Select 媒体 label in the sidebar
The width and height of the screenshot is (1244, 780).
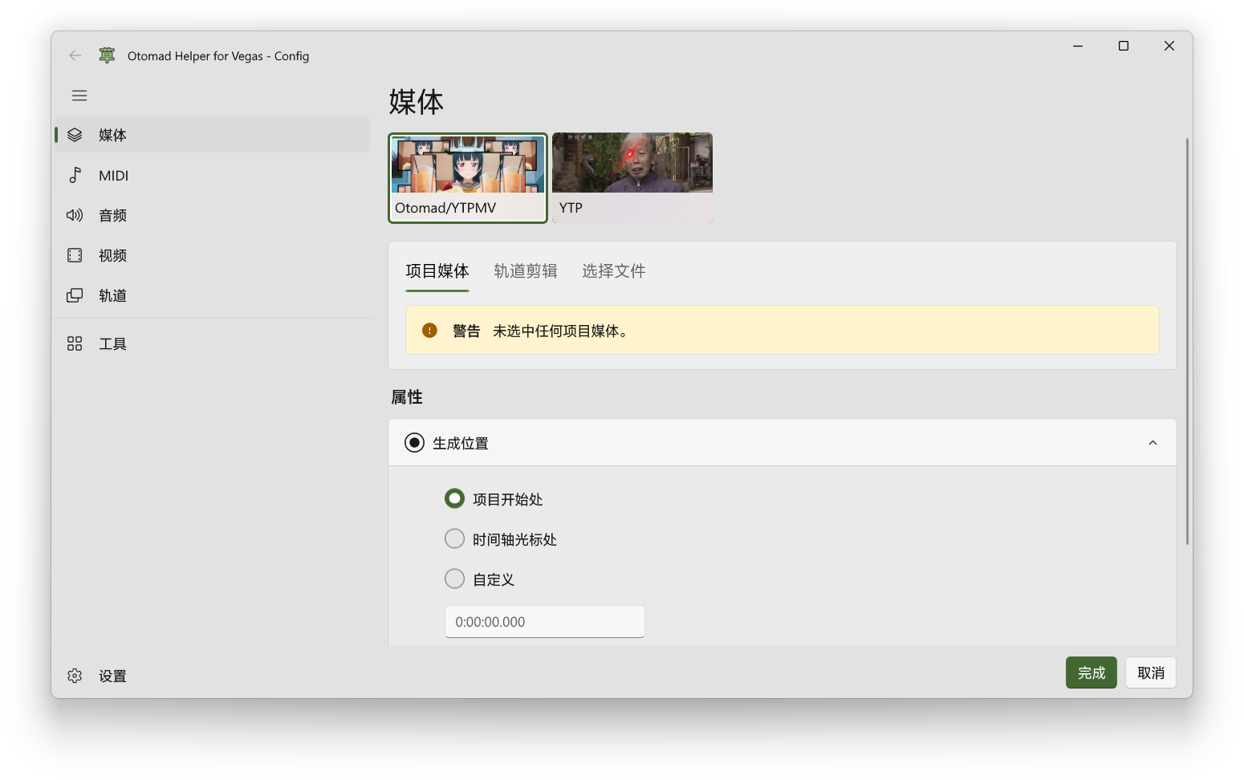(x=112, y=135)
